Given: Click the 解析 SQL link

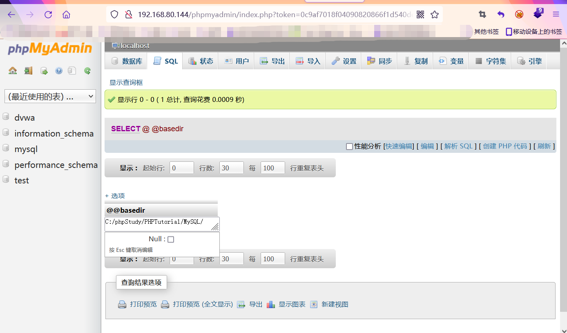Looking at the screenshot, I should (458, 146).
